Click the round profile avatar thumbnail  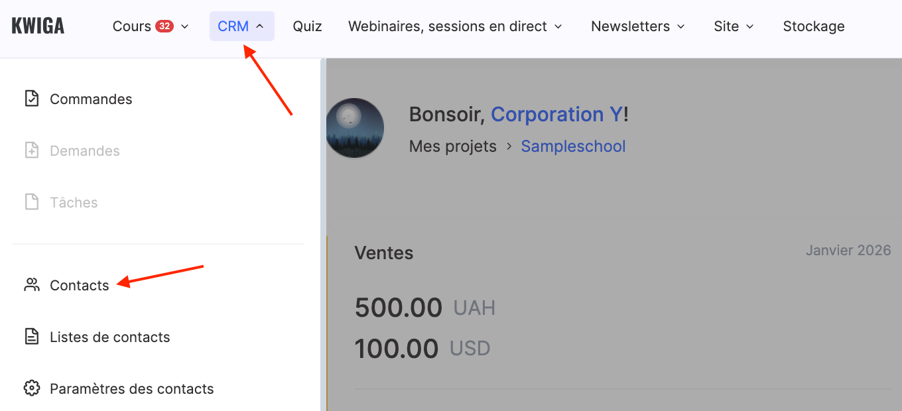355,128
